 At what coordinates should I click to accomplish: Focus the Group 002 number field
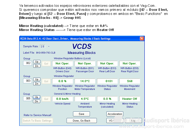pyautogui.click(x=28, y=63)
